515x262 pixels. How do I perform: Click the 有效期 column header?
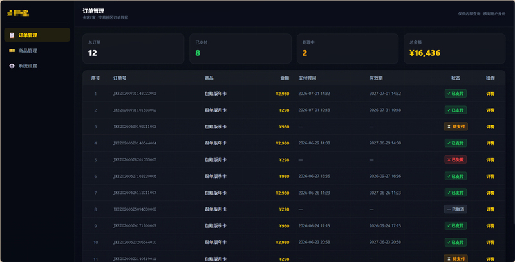(376, 78)
